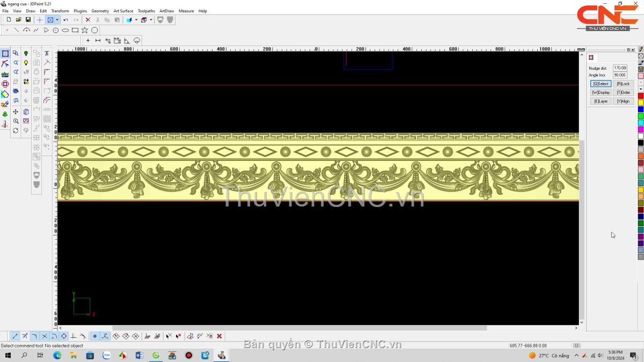Image resolution: width=644 pixels, height=362 pixels.
Task: Click the [Q]Select button
Action: tap(601, 84)
